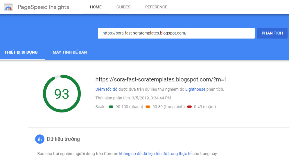Click the orange 50-89 (trung bình) scale marker
This screenshot has height=162, width=289.
pos(148,107)
